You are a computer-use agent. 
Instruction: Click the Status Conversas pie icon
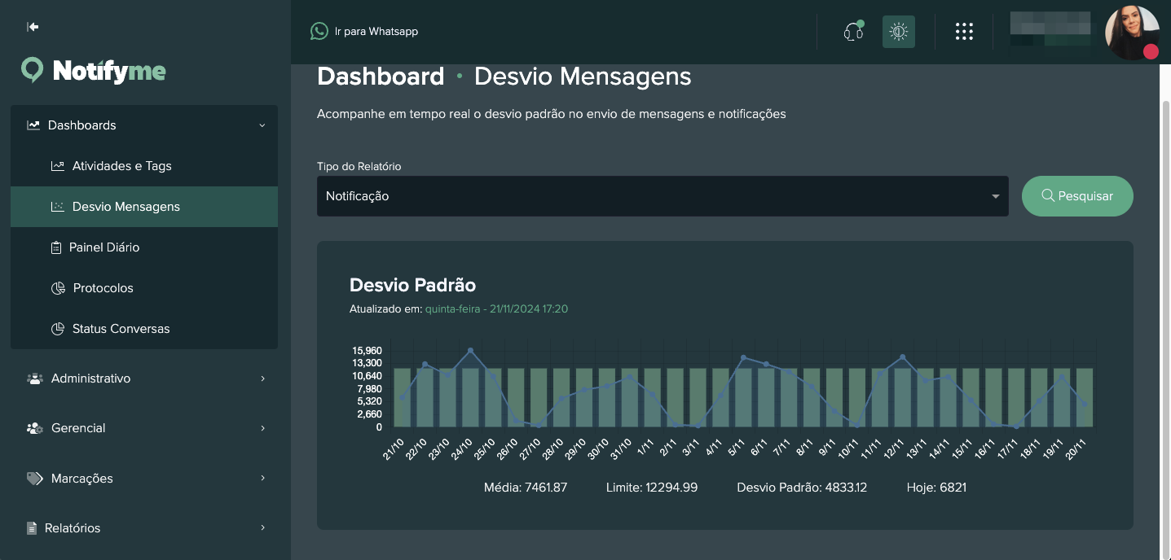(x=57, y=328)
